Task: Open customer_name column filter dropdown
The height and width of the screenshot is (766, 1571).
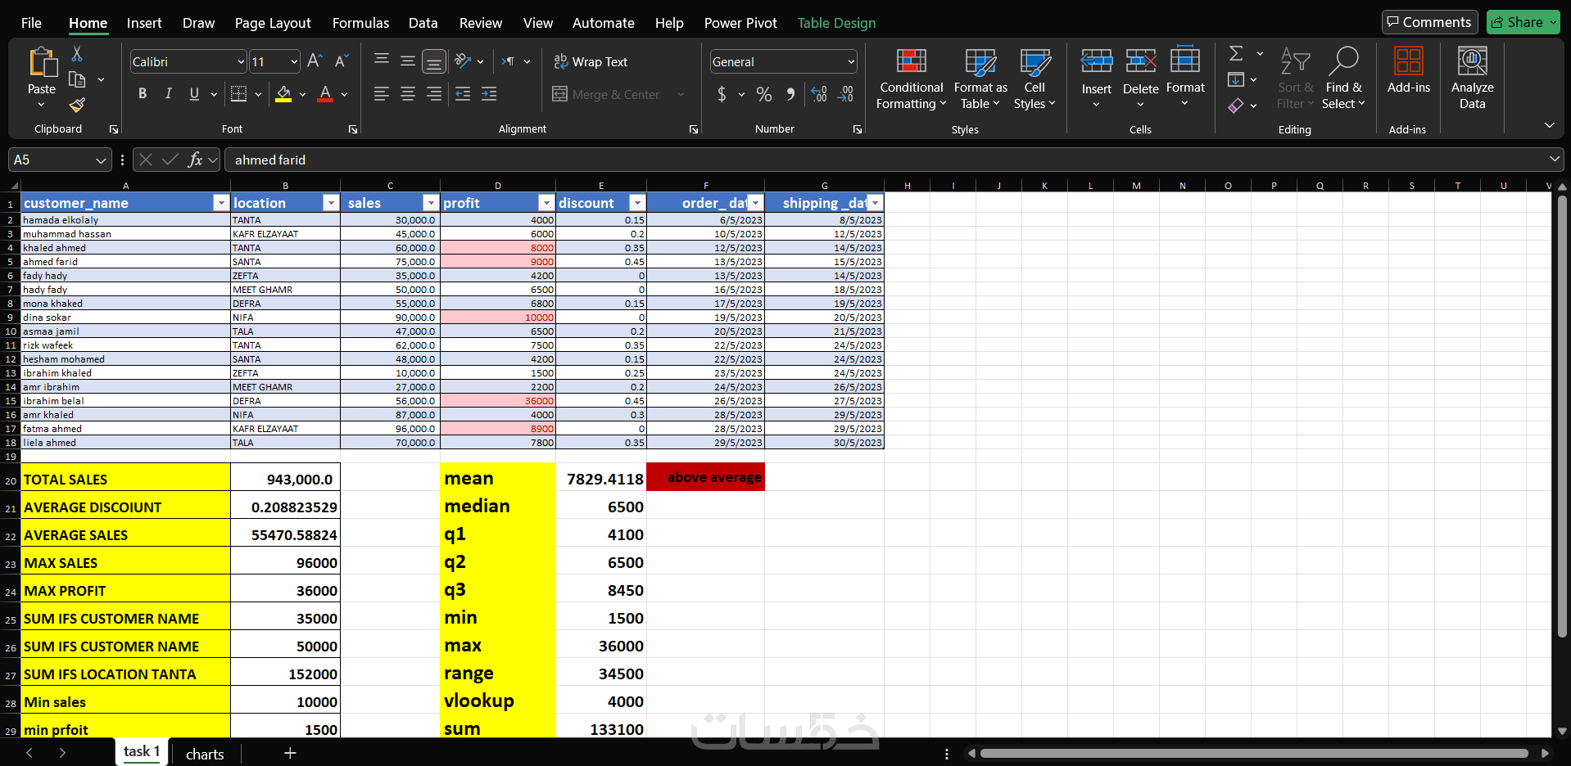Action: click(x=220, y=203)
